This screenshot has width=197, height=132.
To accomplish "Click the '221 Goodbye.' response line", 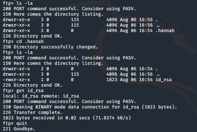I will coord(19,129).
